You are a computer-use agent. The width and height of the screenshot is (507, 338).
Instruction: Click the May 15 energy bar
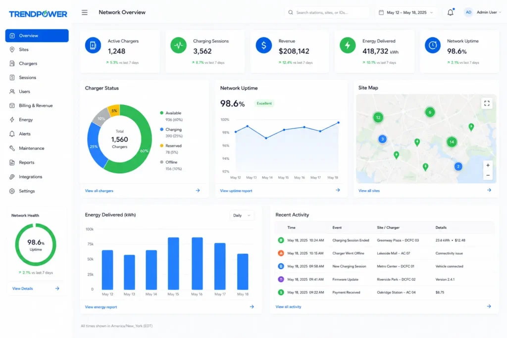pyautogui.click(x=173, y=263)
